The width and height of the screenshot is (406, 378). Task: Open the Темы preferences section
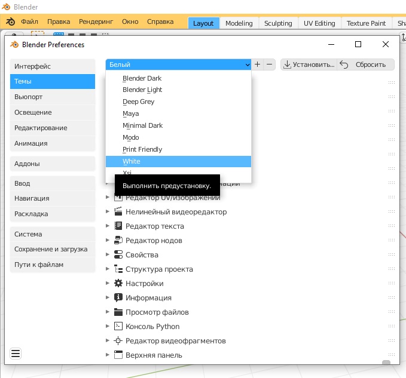pos(53,81)
